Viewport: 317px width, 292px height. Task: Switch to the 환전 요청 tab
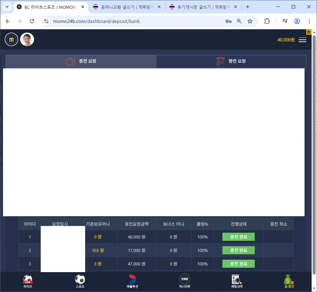point(231,61)
